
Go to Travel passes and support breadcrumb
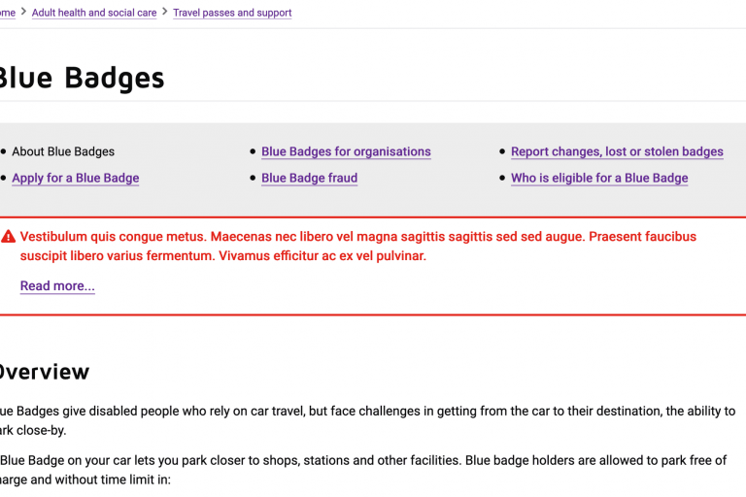(232, 13)
